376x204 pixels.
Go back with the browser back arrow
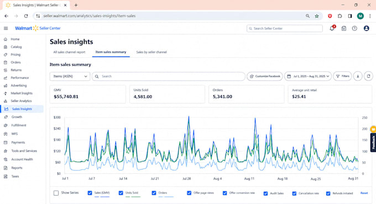pyautogui.click(x=7, y=16)
